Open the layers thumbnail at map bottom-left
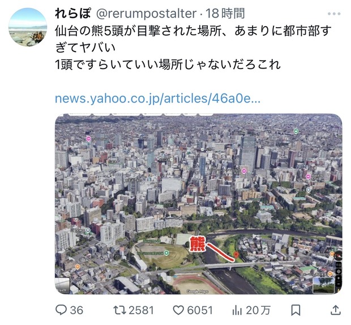The image size is (351, 325). [x=62, y=285]
